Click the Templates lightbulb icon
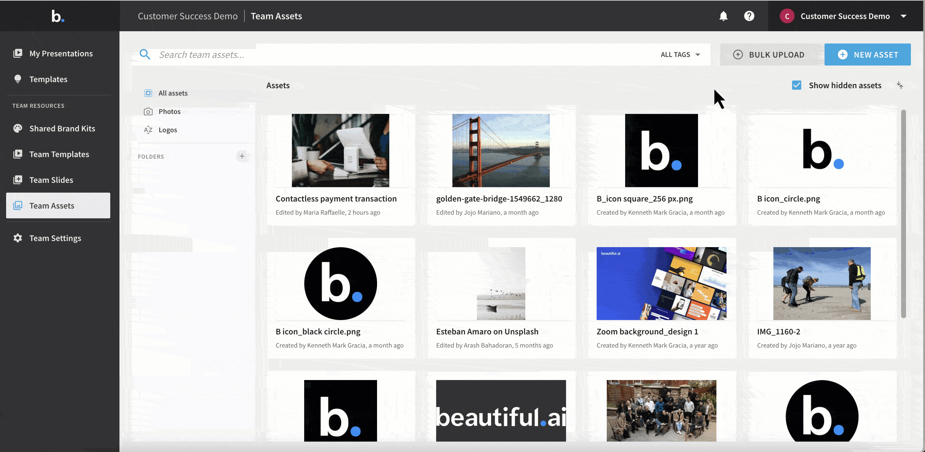The image size is (925, 452). pos(17,79)
